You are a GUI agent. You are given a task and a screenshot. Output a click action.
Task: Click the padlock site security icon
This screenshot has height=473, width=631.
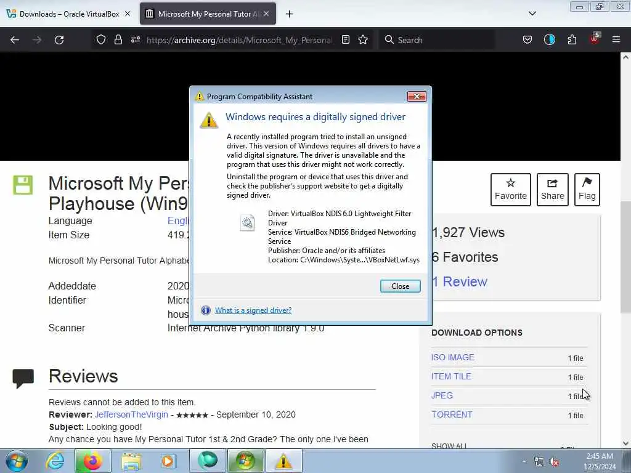click(x=118, y=39)
